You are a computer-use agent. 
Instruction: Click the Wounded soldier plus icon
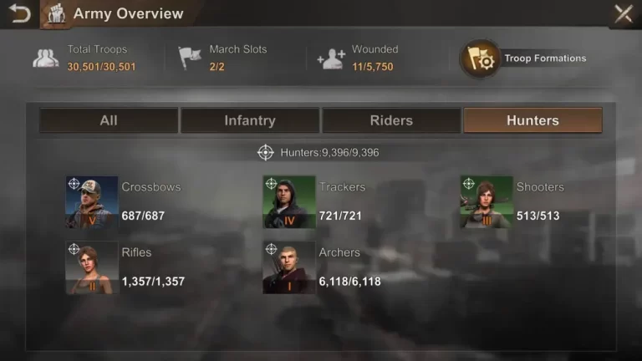(331, 58)
